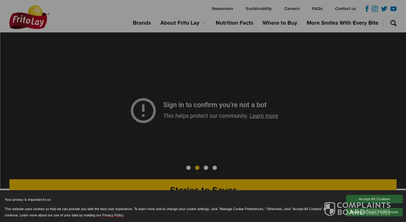Open Where to Buy page

click(280, 23)
